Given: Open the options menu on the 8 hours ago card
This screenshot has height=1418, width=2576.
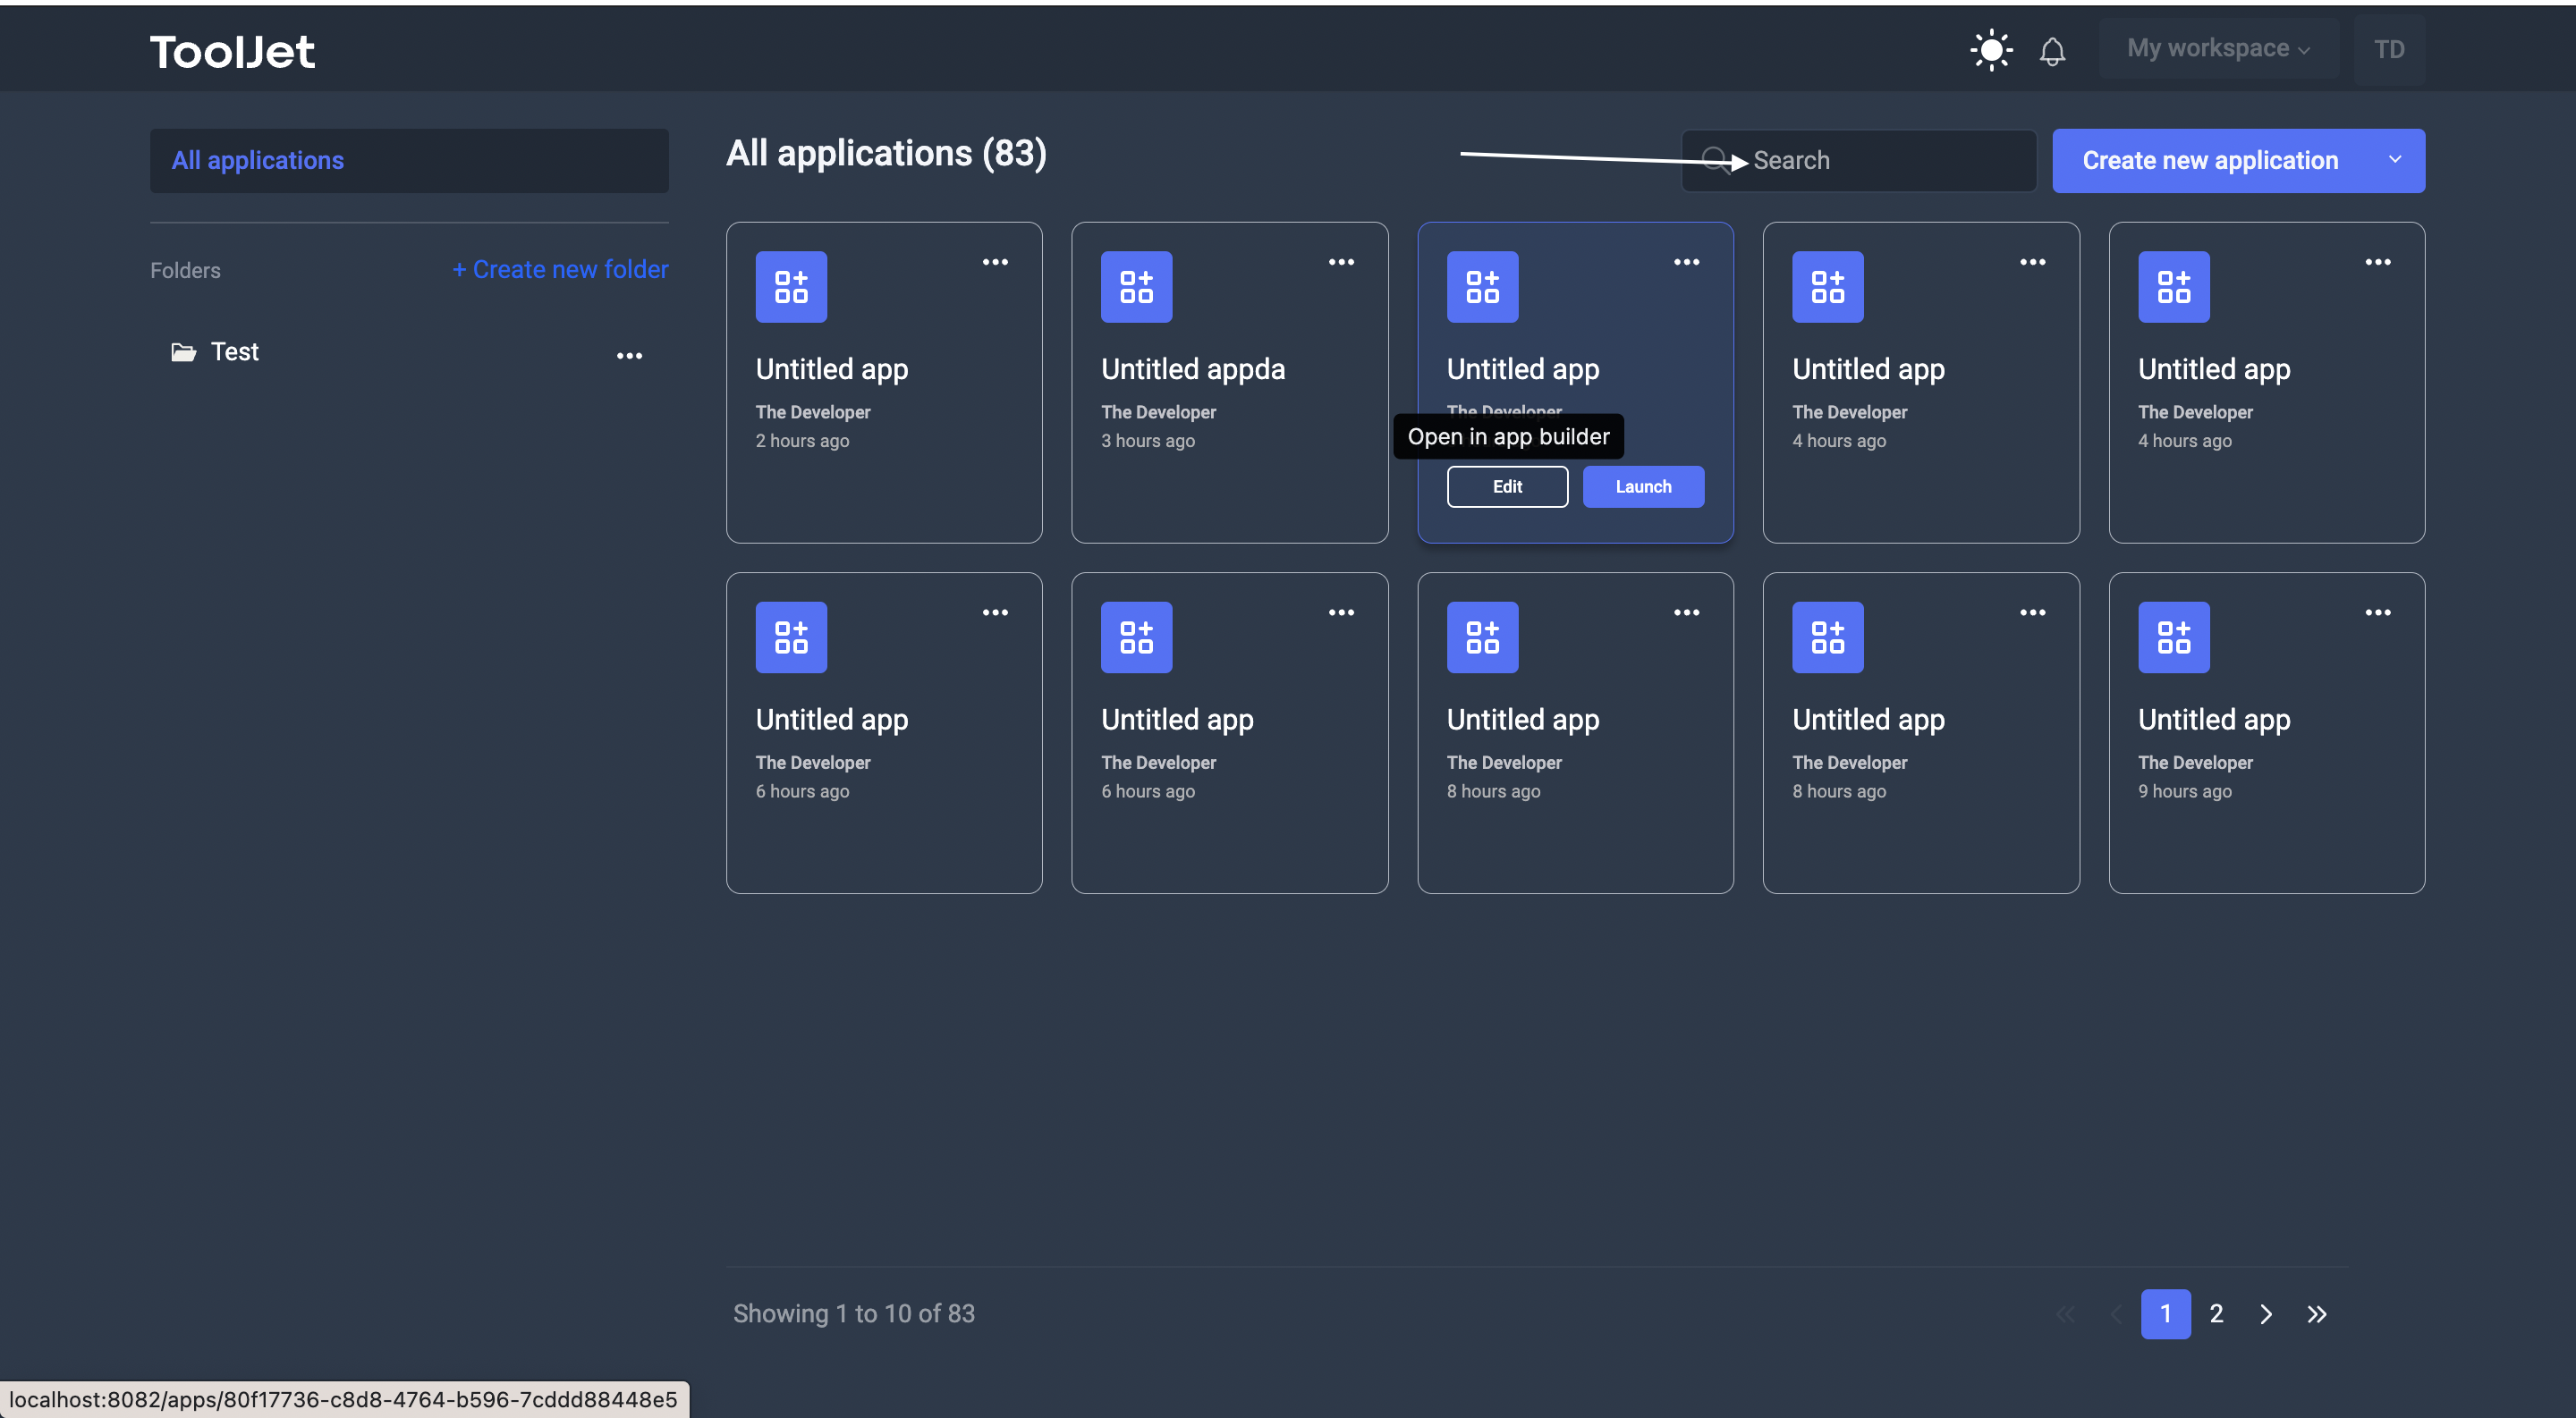Looking at the screenshot, I should click(x=1686, y=612).
